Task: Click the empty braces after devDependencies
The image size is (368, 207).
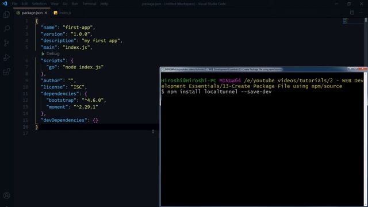Action: (95, 120)
